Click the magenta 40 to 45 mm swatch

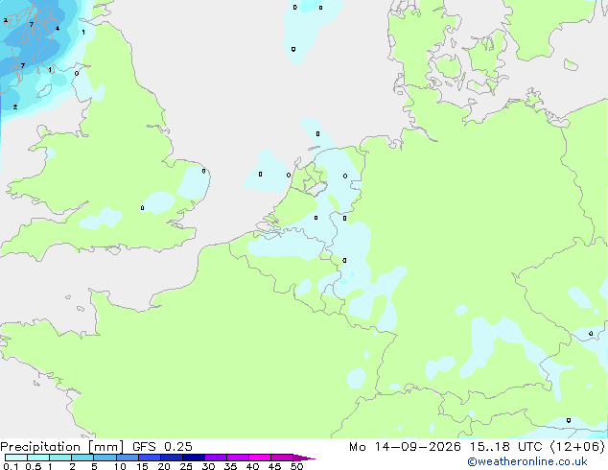pos(260,458)
